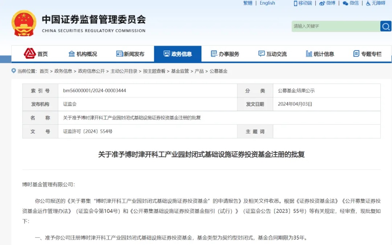
Task: Switch to Traditional Chinese (繁體)
Action: click(248, 3)
